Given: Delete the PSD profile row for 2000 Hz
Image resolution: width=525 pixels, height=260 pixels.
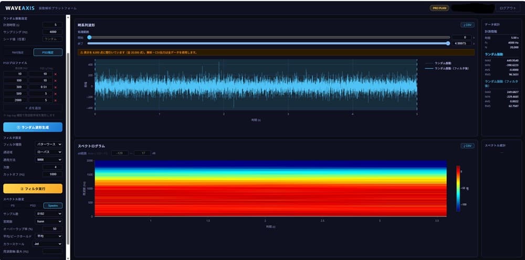Looking at the screenshot, I should (x=56, y=100).
